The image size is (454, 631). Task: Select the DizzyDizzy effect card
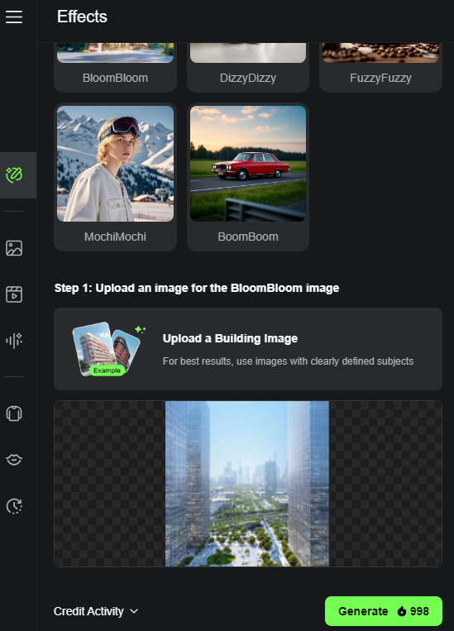tap(248, 67)
